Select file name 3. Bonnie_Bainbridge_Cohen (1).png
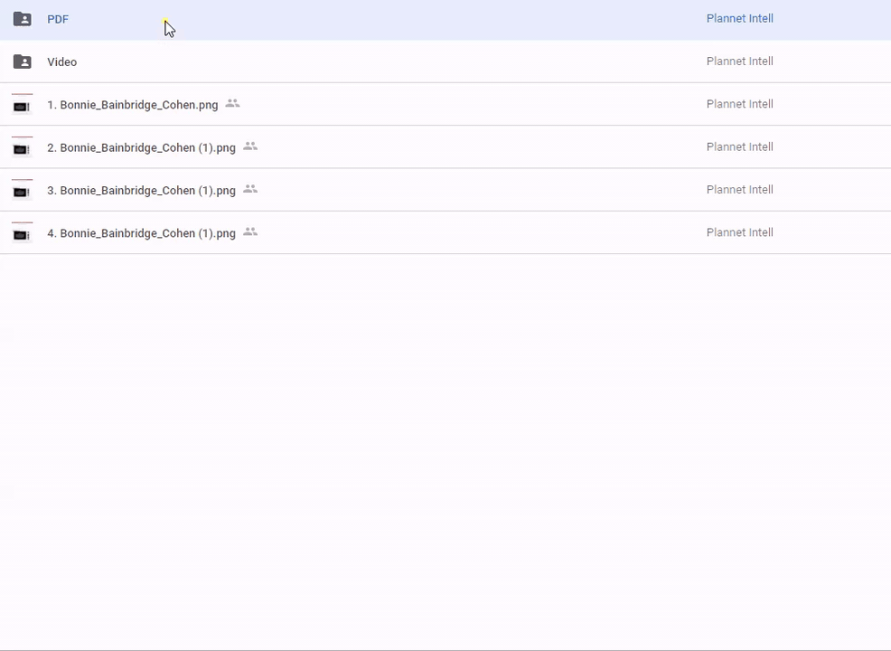 click(x=141, y=190)
